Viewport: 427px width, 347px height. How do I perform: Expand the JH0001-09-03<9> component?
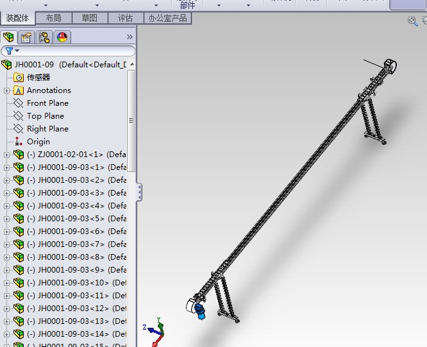[x=6, y=270]
